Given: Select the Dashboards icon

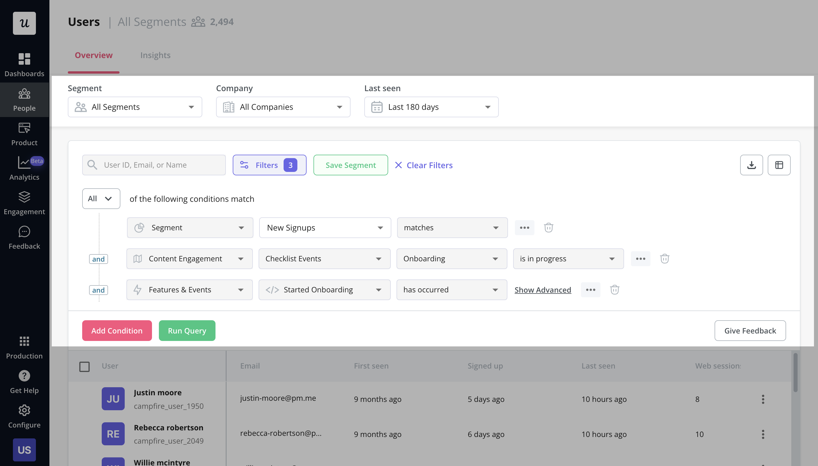Looking at the screenshot, I should (24, 64).
